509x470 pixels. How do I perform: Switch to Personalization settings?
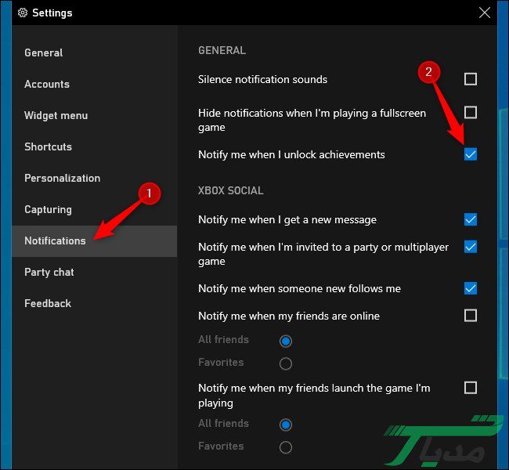(x=62, y=178)
